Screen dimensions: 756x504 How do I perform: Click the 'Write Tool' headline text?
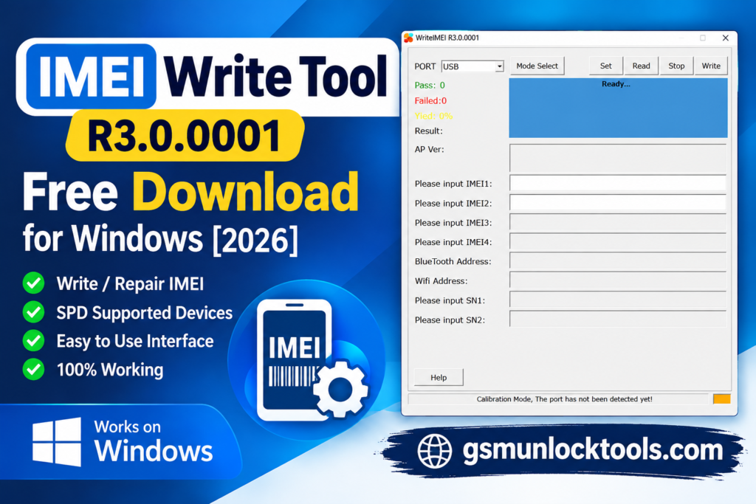pyautogui.click(x=276, y=77)
